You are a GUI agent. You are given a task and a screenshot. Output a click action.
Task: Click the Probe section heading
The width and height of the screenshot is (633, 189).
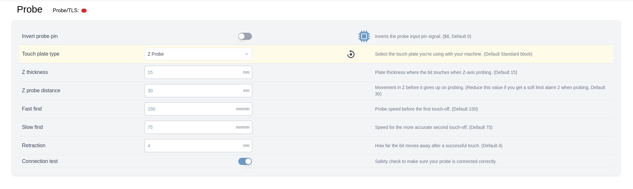click(x=30, y=10)
